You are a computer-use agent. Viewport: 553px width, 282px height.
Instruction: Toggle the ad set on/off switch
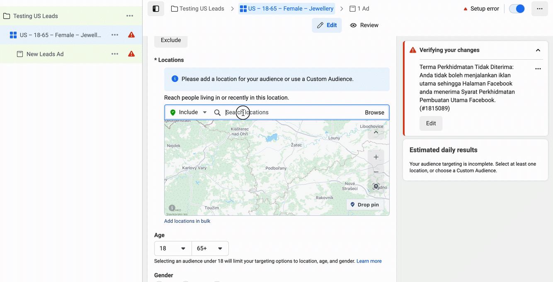click(x=517, y=9)
